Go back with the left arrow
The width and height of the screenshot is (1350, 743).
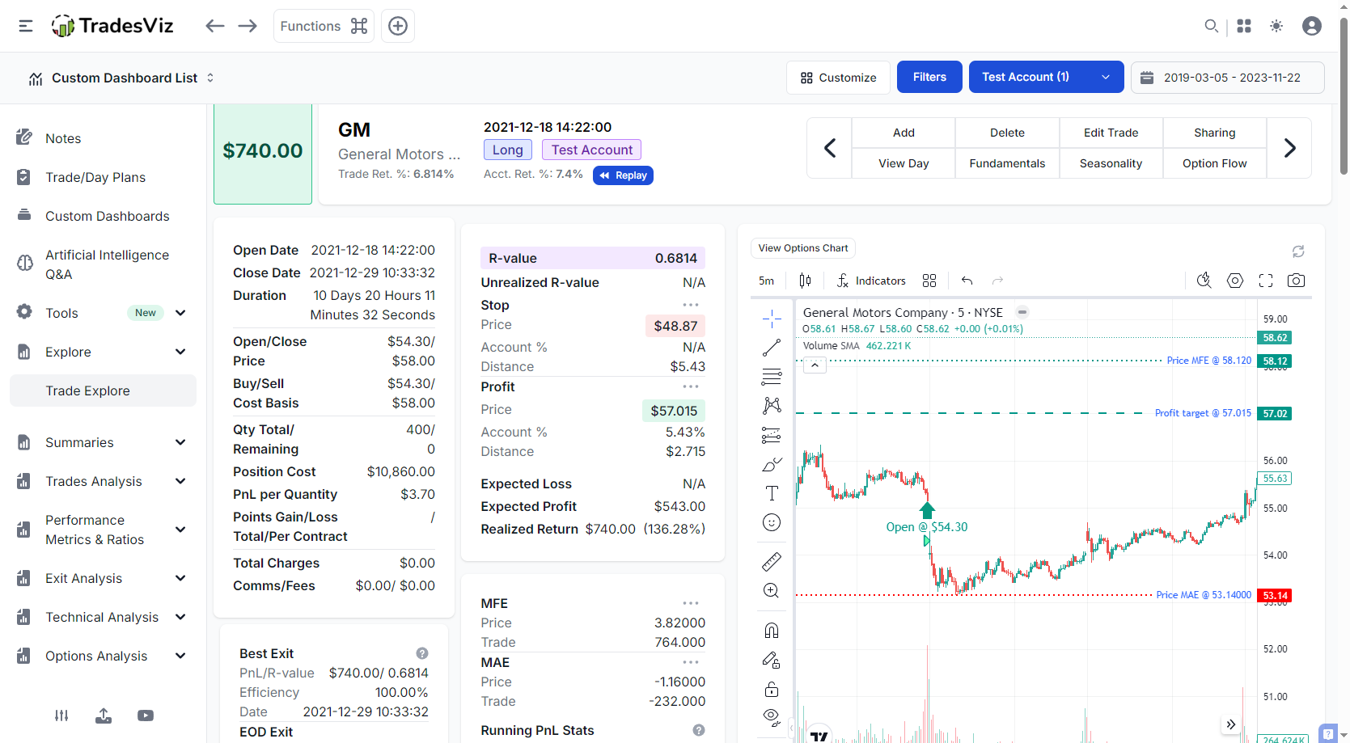click(x=214, y=26)
